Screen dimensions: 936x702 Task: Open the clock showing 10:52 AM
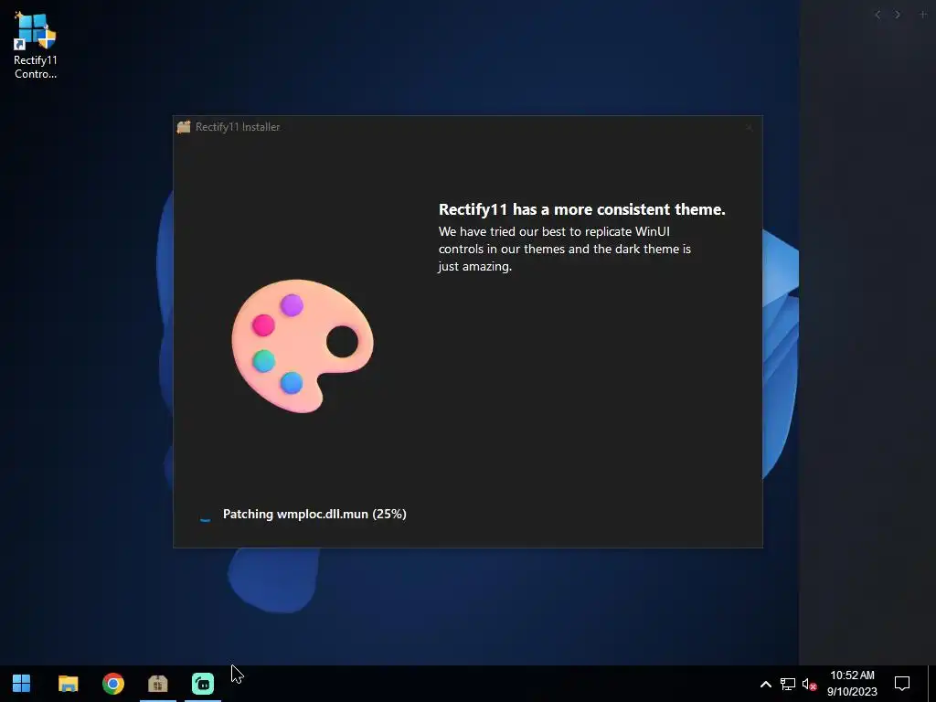pos(852,684)
